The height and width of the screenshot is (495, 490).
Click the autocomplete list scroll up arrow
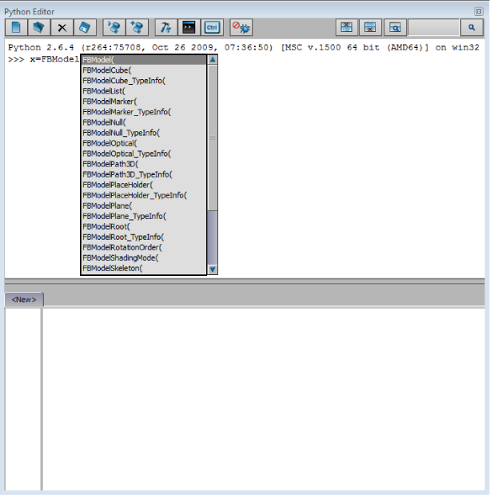[x=213, y=59]
